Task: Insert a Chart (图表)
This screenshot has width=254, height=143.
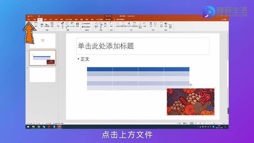Action: pos(77,25)
